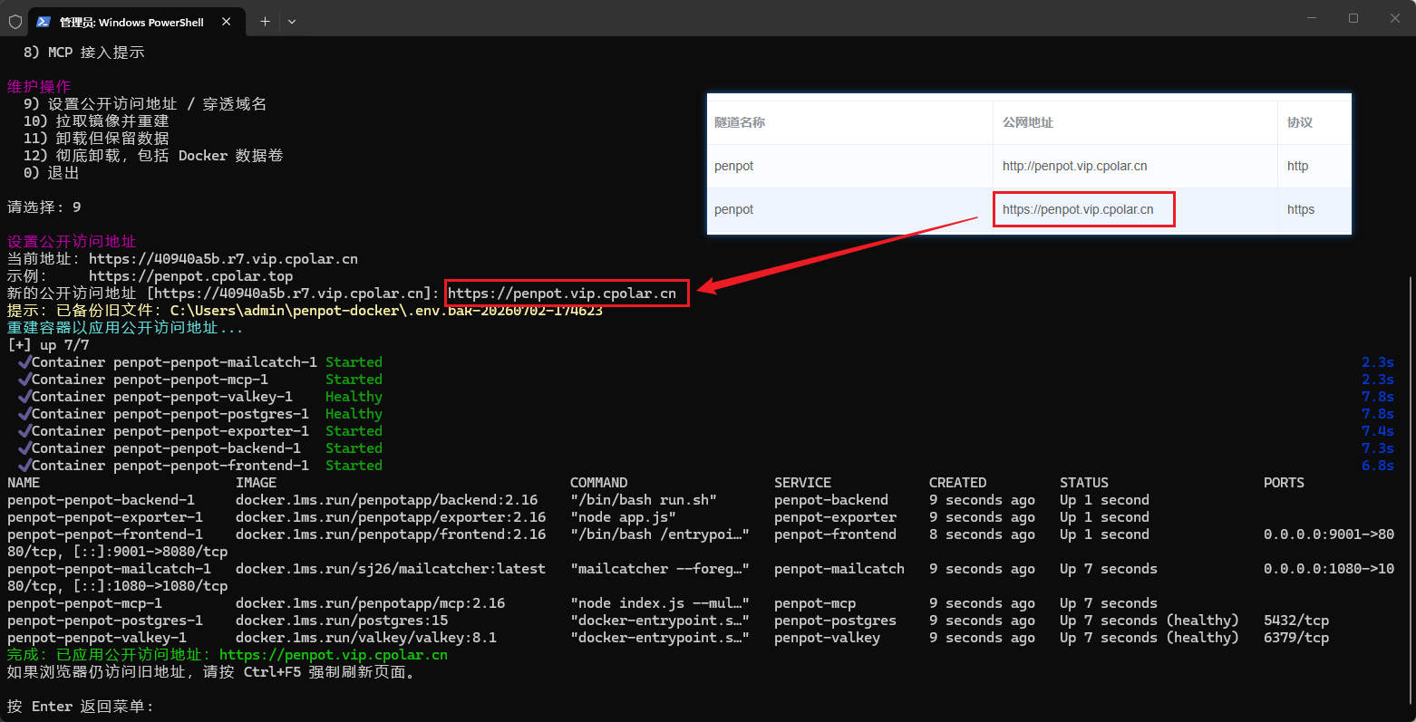
Task: Click the http protocol cell
Action: 1297,166
